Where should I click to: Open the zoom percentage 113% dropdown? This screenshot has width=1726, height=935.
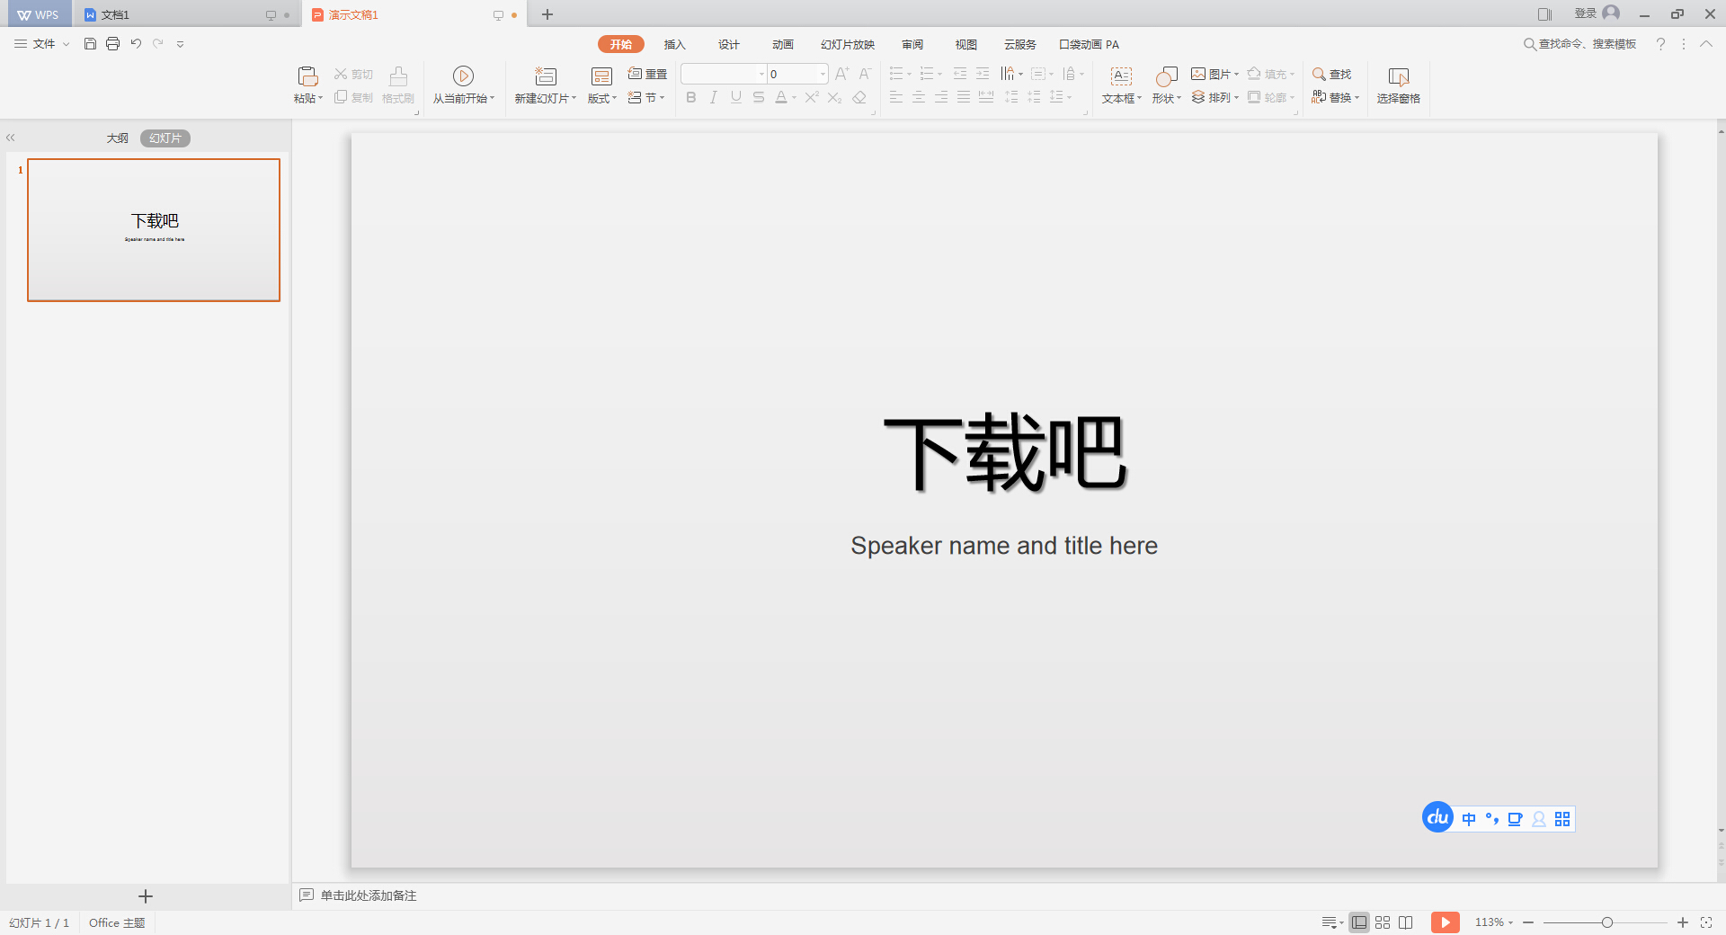pos(1493,922)
